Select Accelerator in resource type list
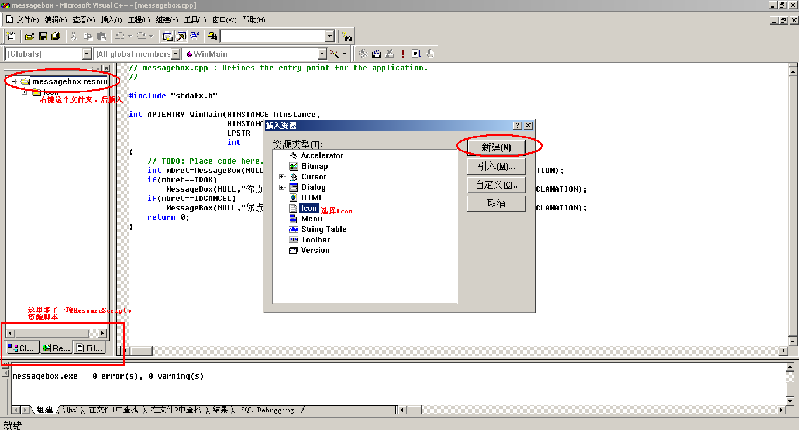 coord(322,155)
